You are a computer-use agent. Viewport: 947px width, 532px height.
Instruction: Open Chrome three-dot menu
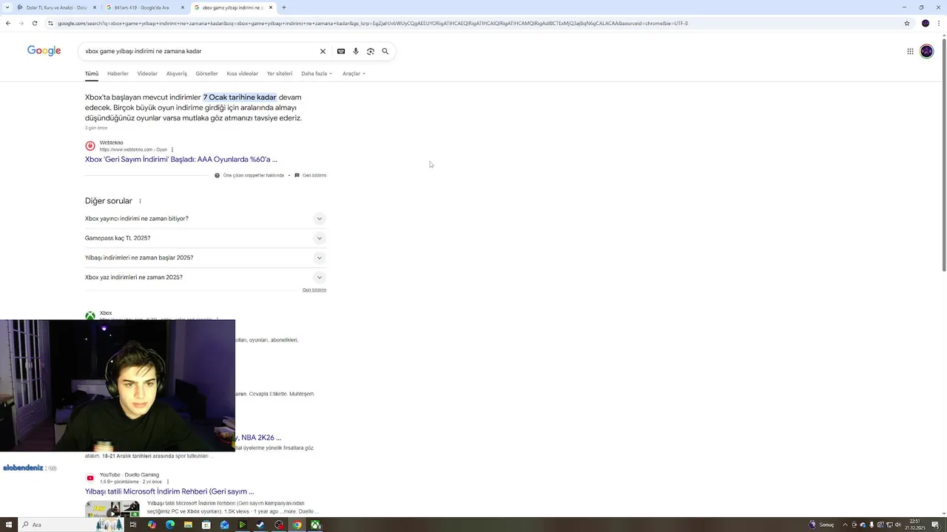(939, 23)
